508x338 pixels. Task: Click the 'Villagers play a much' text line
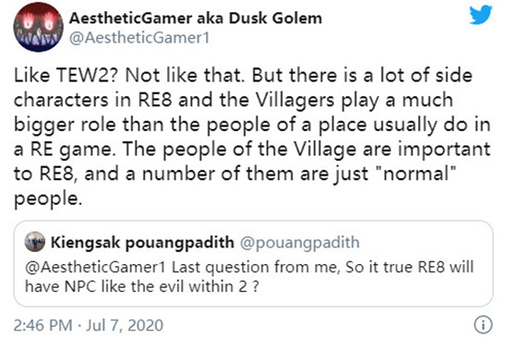[x=355, y=100]
